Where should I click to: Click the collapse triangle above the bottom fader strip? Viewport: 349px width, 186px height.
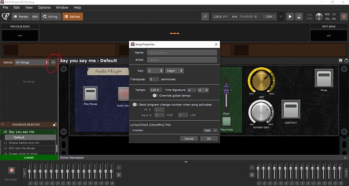click(x=186, y=162)
